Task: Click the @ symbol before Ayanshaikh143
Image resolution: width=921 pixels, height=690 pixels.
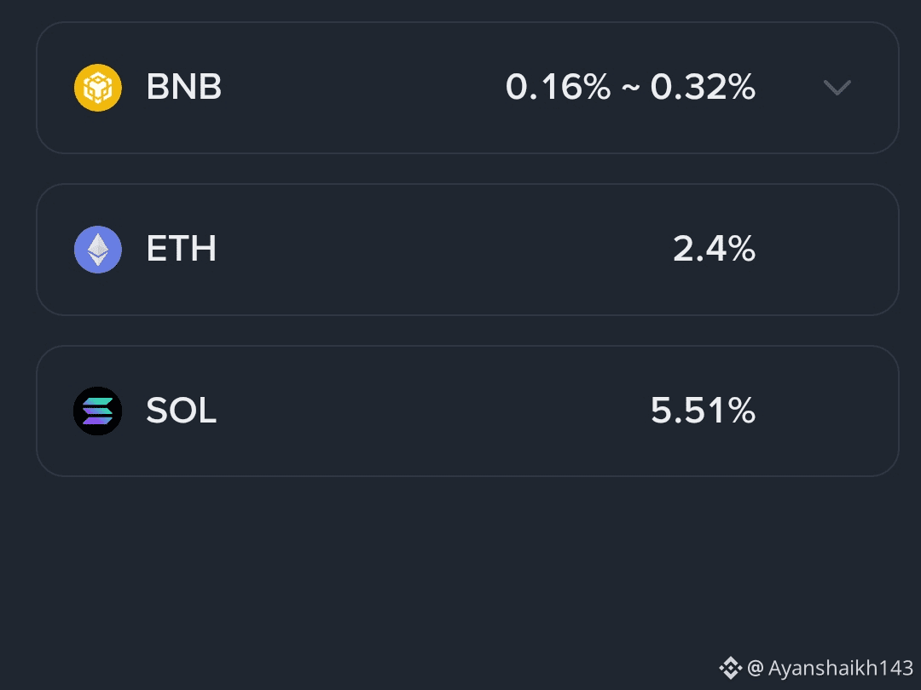Action: [x=755, y=668]
